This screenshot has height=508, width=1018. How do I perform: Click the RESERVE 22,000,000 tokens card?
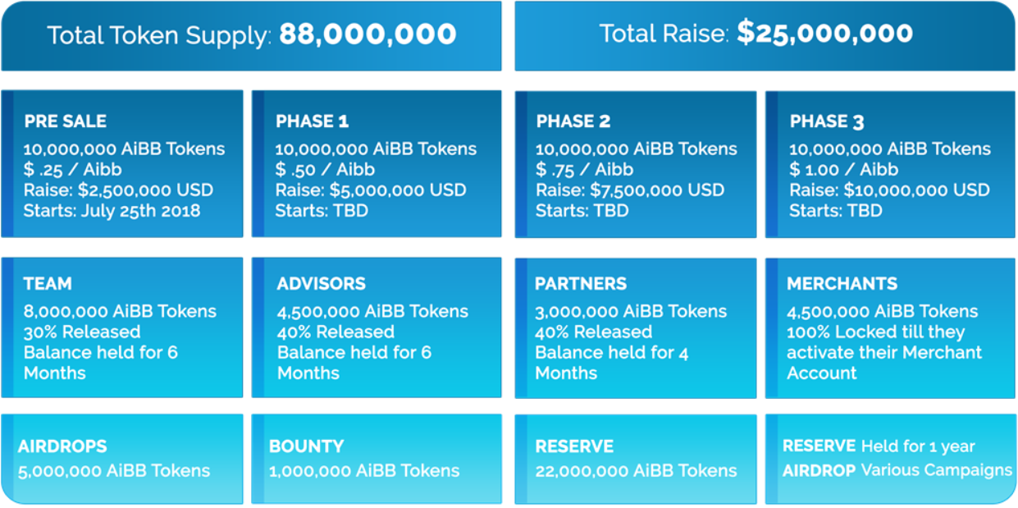(635, 459)
